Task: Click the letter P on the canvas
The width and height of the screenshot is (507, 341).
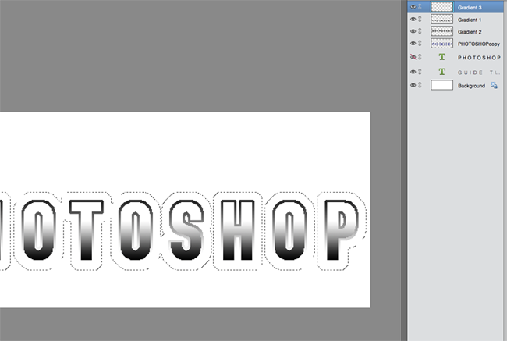Action: (x=342, y=229)
